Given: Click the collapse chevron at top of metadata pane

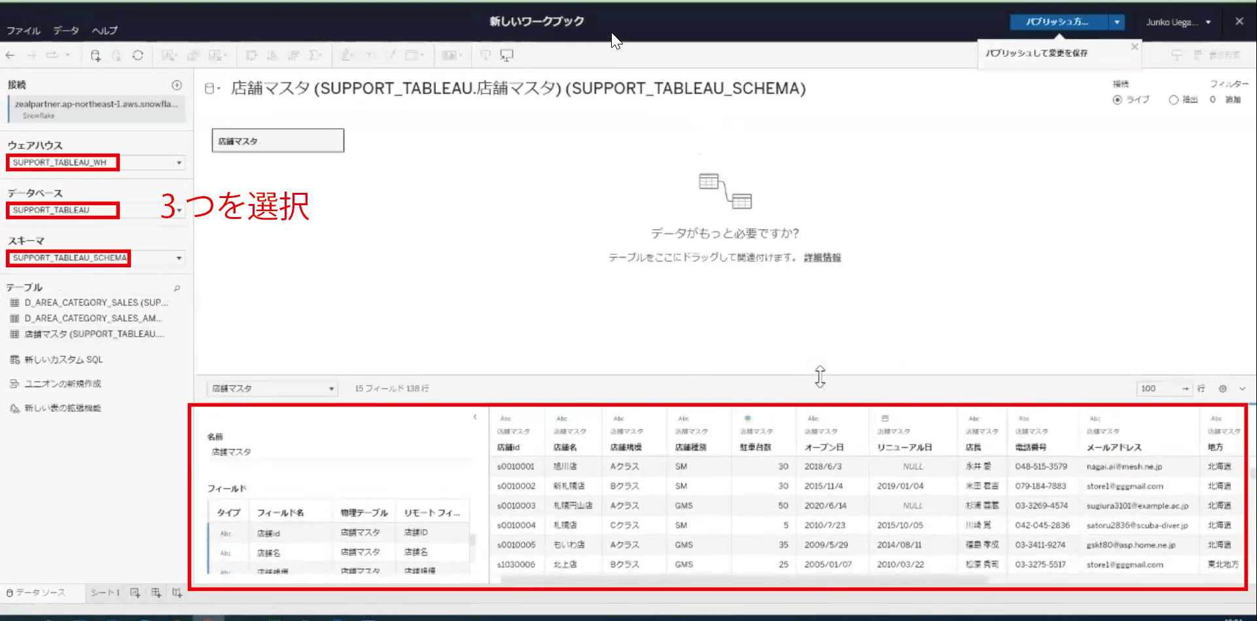Looking at the screenshot, I should click(475, 417).
